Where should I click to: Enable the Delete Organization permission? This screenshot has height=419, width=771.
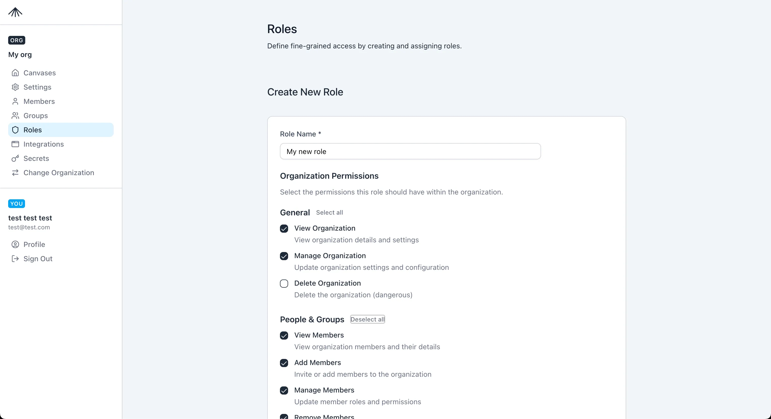click(x=284, y=283)
